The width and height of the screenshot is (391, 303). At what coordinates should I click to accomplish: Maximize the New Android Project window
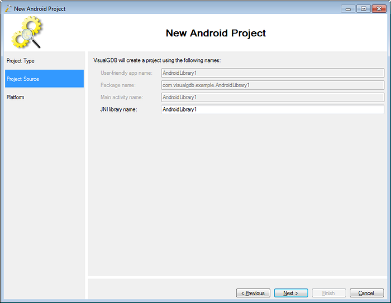tap(364, 9)
